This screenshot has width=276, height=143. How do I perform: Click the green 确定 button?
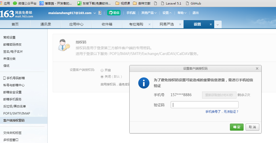click(237, 127)
